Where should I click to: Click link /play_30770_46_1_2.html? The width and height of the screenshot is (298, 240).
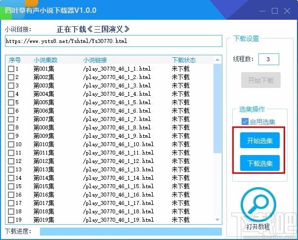(117, 77)
